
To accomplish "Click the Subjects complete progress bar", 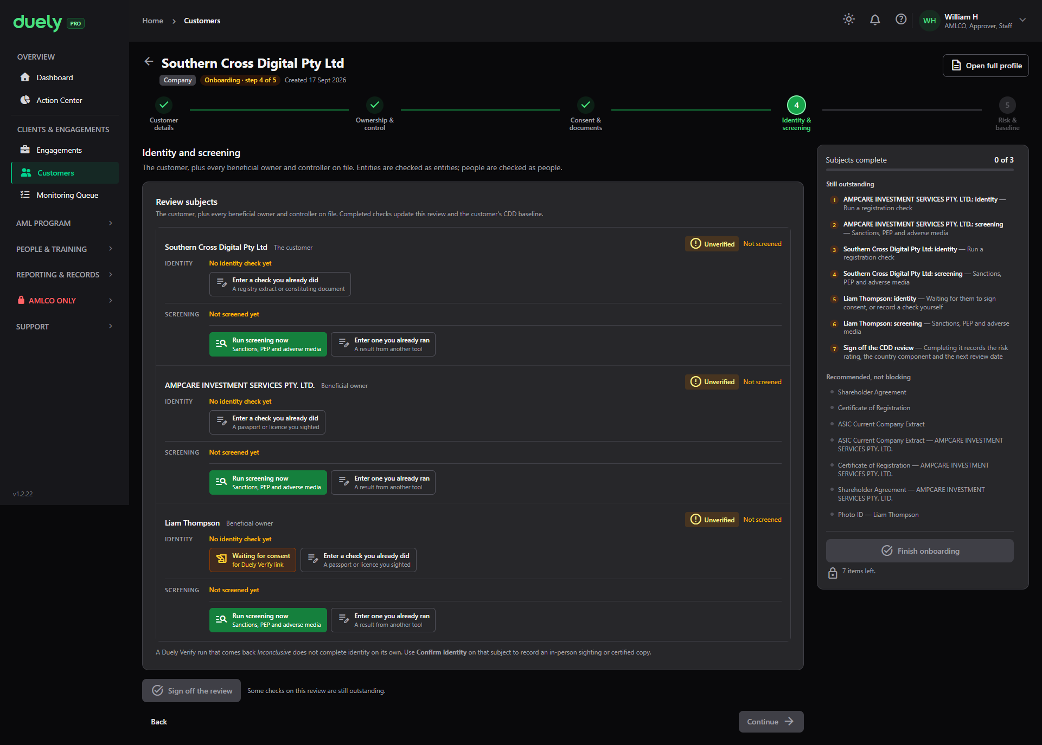I will (x=920, y=170).
